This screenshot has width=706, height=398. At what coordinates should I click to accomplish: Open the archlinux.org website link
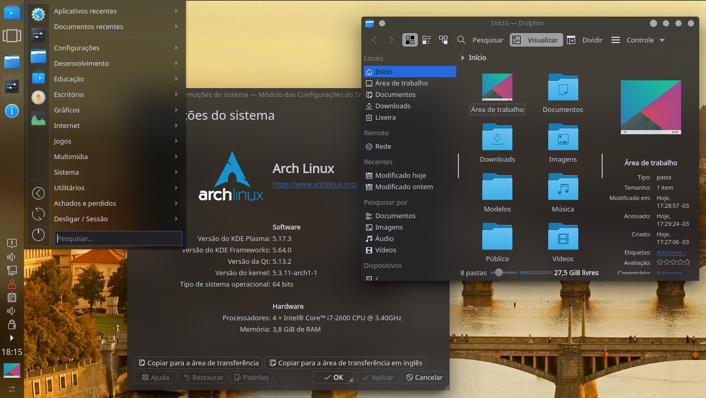[x=315, y=184]
